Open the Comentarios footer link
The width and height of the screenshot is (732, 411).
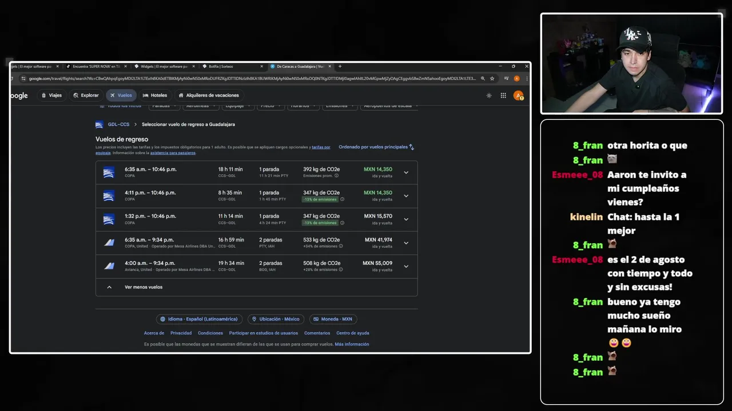click(317, 333)
